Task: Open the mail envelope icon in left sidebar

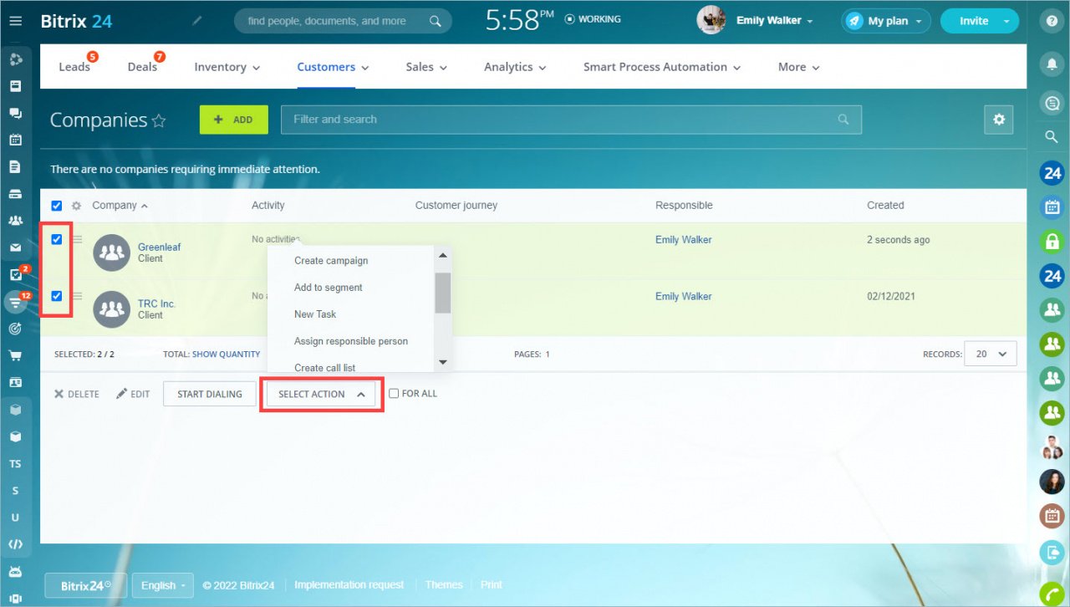Action: [15, 247]
